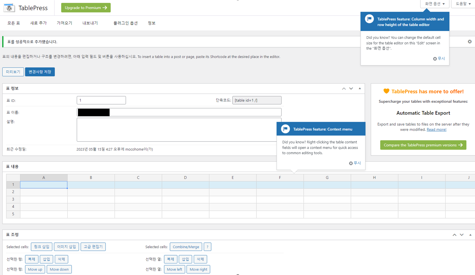Image resolution: width=475 pixels, height=275 pixels.
Task: Click 삽입 for selected rows
Action: (x=46, y=259)
